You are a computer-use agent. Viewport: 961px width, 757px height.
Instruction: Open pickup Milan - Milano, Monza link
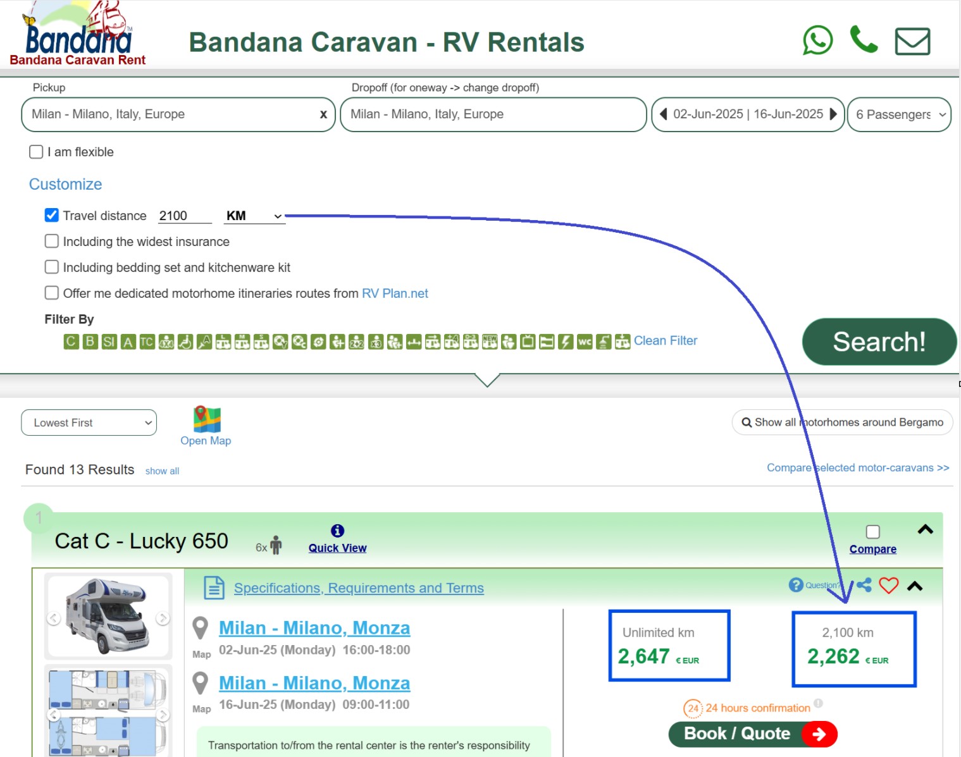point(314,628)
